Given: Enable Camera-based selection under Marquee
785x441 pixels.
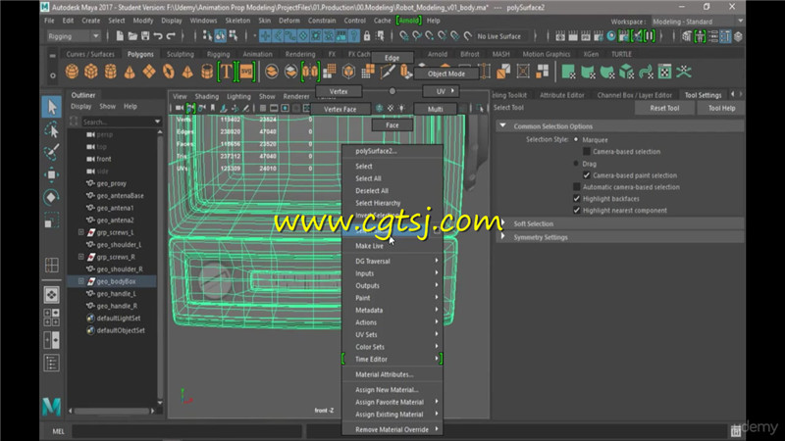Looking at the screenshot, I should [x=587, y=152].
